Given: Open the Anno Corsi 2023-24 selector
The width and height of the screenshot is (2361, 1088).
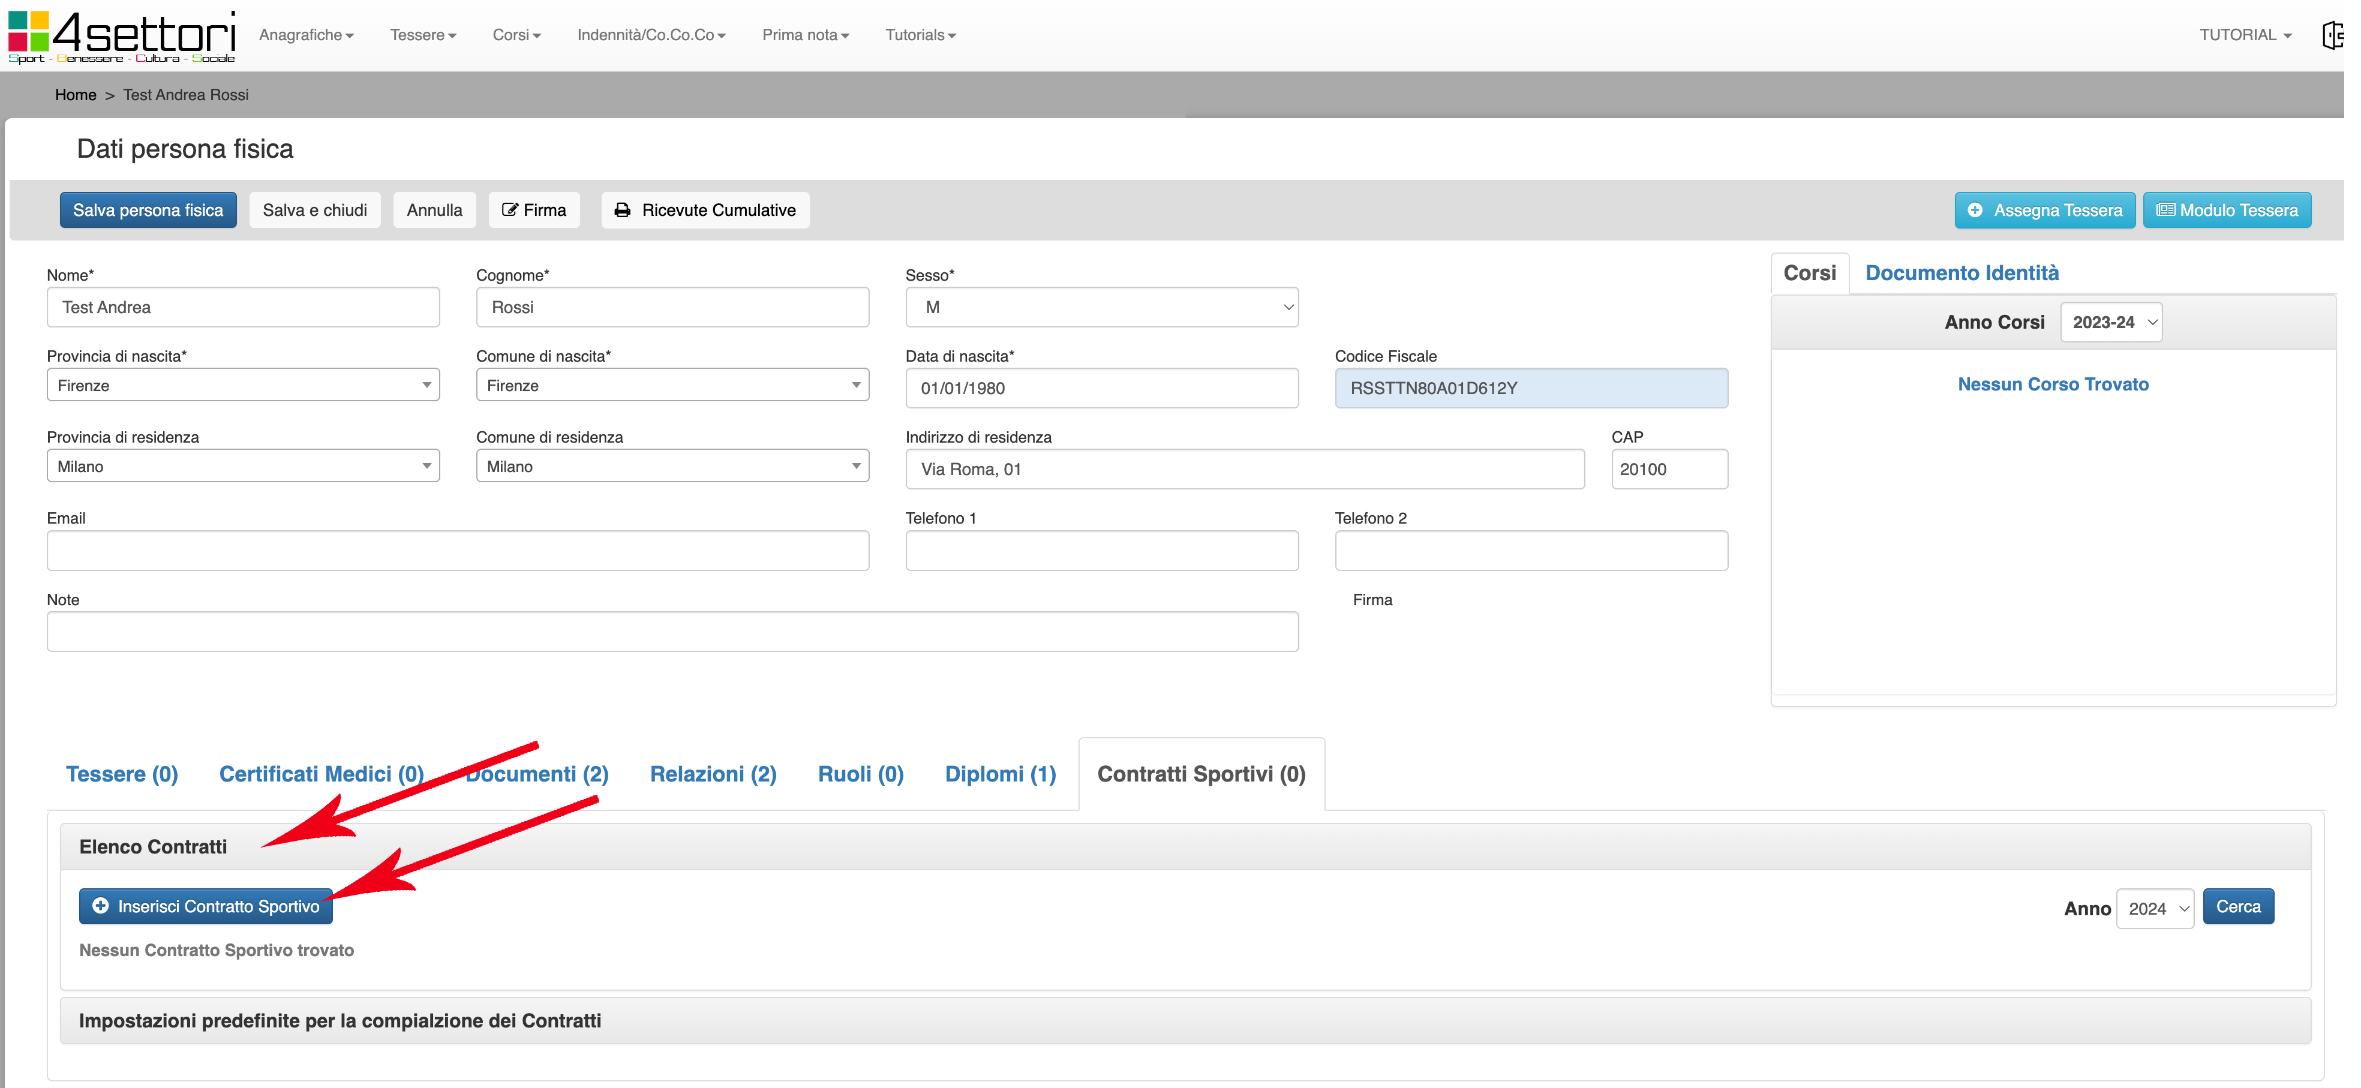Looking at the screenshot, I should (x=2111, y=323).
